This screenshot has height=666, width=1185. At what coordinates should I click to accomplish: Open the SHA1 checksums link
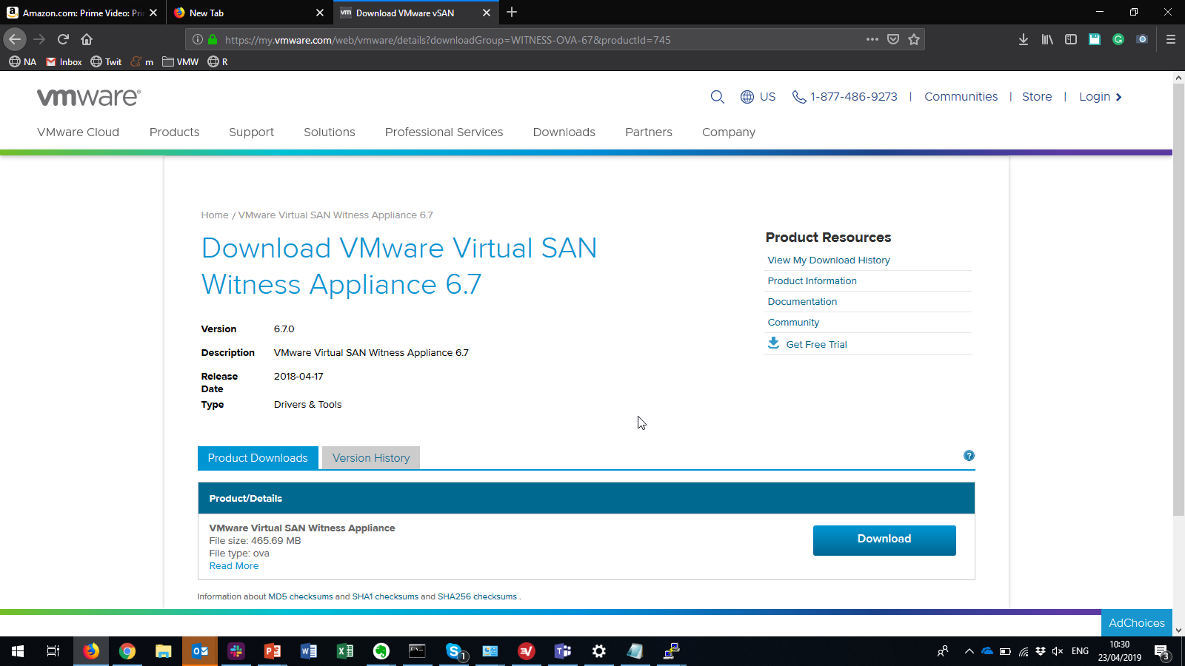tap(385, 596)
